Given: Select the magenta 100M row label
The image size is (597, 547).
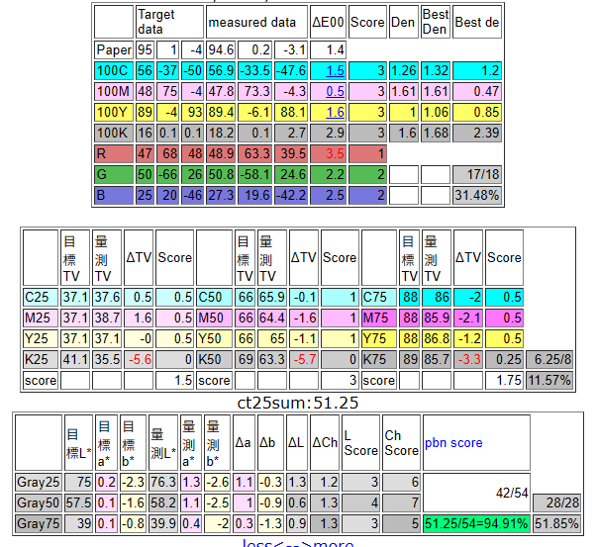Looking at the screenshot, I should click(x=113, y=92).
